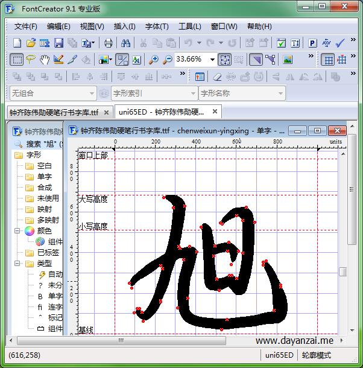Select the measure ruler tool
363x368 pixels.
pyautogui.click(x=58, y=60)
